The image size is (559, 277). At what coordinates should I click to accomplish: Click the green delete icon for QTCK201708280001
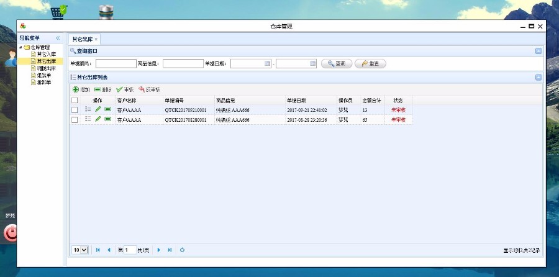107,119
